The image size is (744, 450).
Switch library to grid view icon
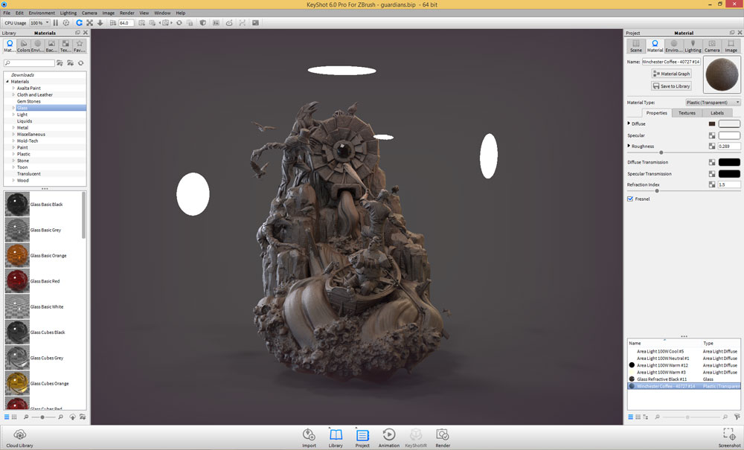[13, 417]
